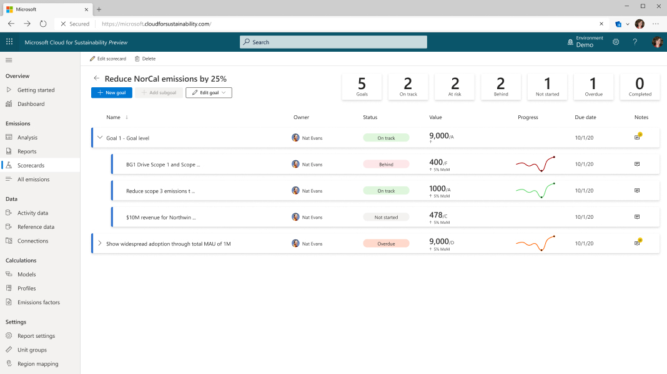Delete the scorecard via trash icon

click(x=145, y=59)
